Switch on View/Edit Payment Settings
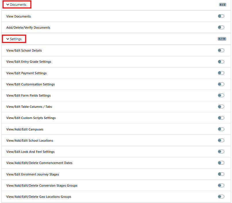The height and width of the screenshot is (203, 232). pos(221,73)
